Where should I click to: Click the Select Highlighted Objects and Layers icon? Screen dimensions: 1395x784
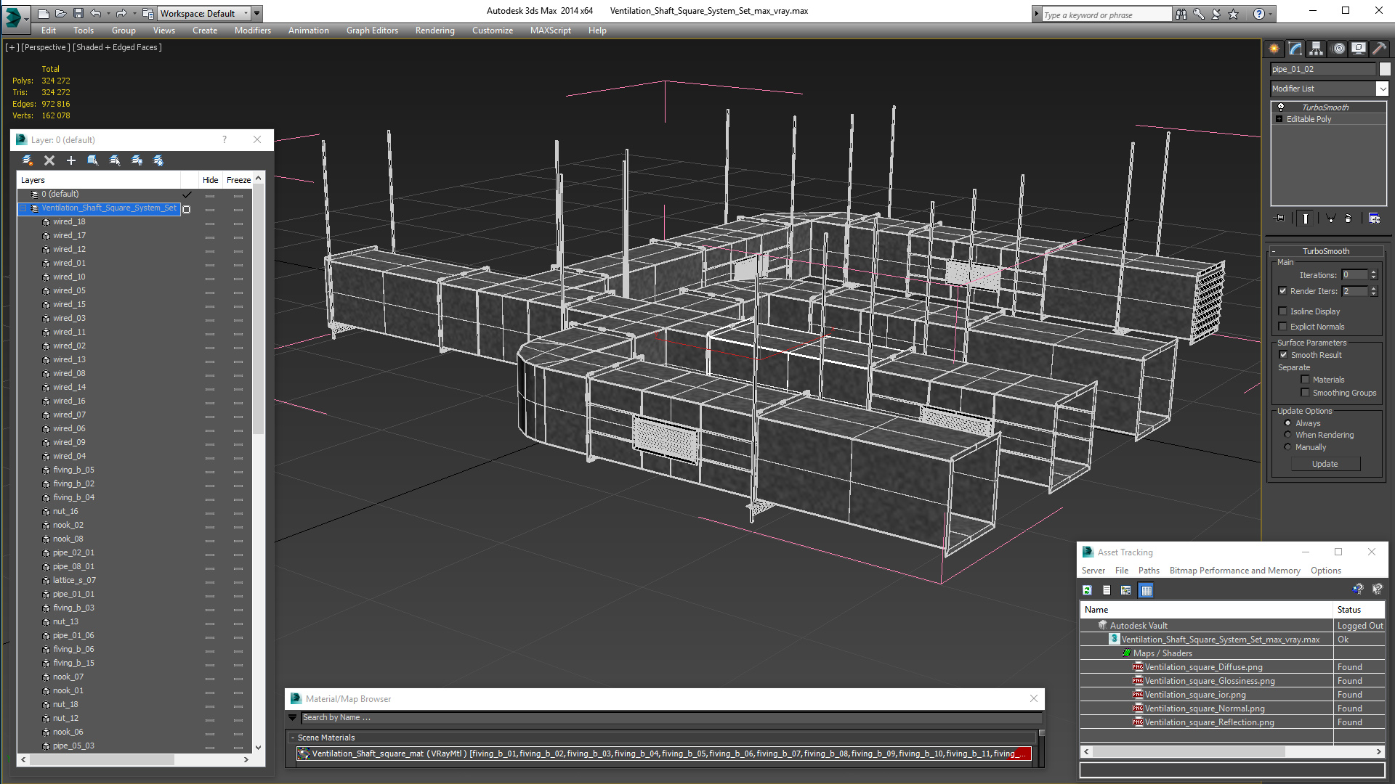(x=93, y=160)
